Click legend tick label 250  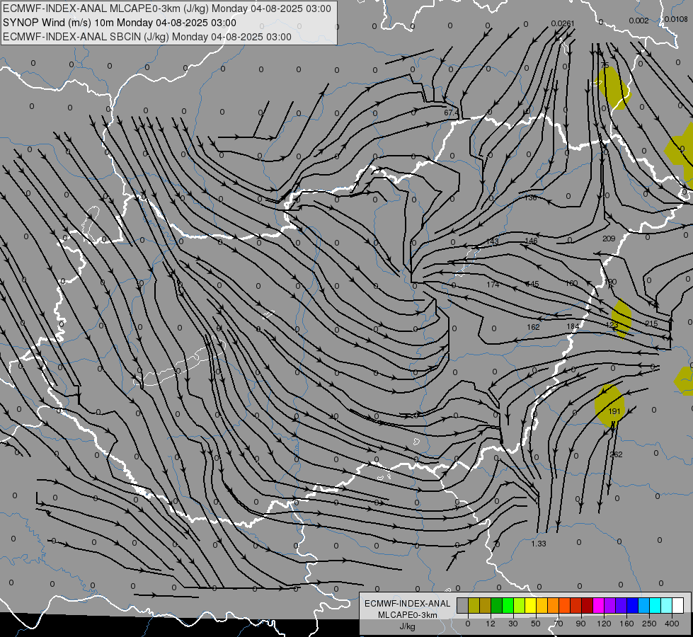pos(649,624)
